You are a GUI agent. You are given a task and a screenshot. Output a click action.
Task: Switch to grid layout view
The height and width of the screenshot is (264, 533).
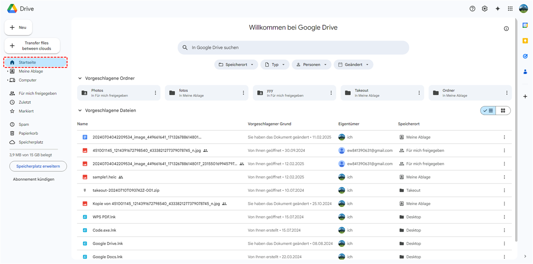pos(503,111)
